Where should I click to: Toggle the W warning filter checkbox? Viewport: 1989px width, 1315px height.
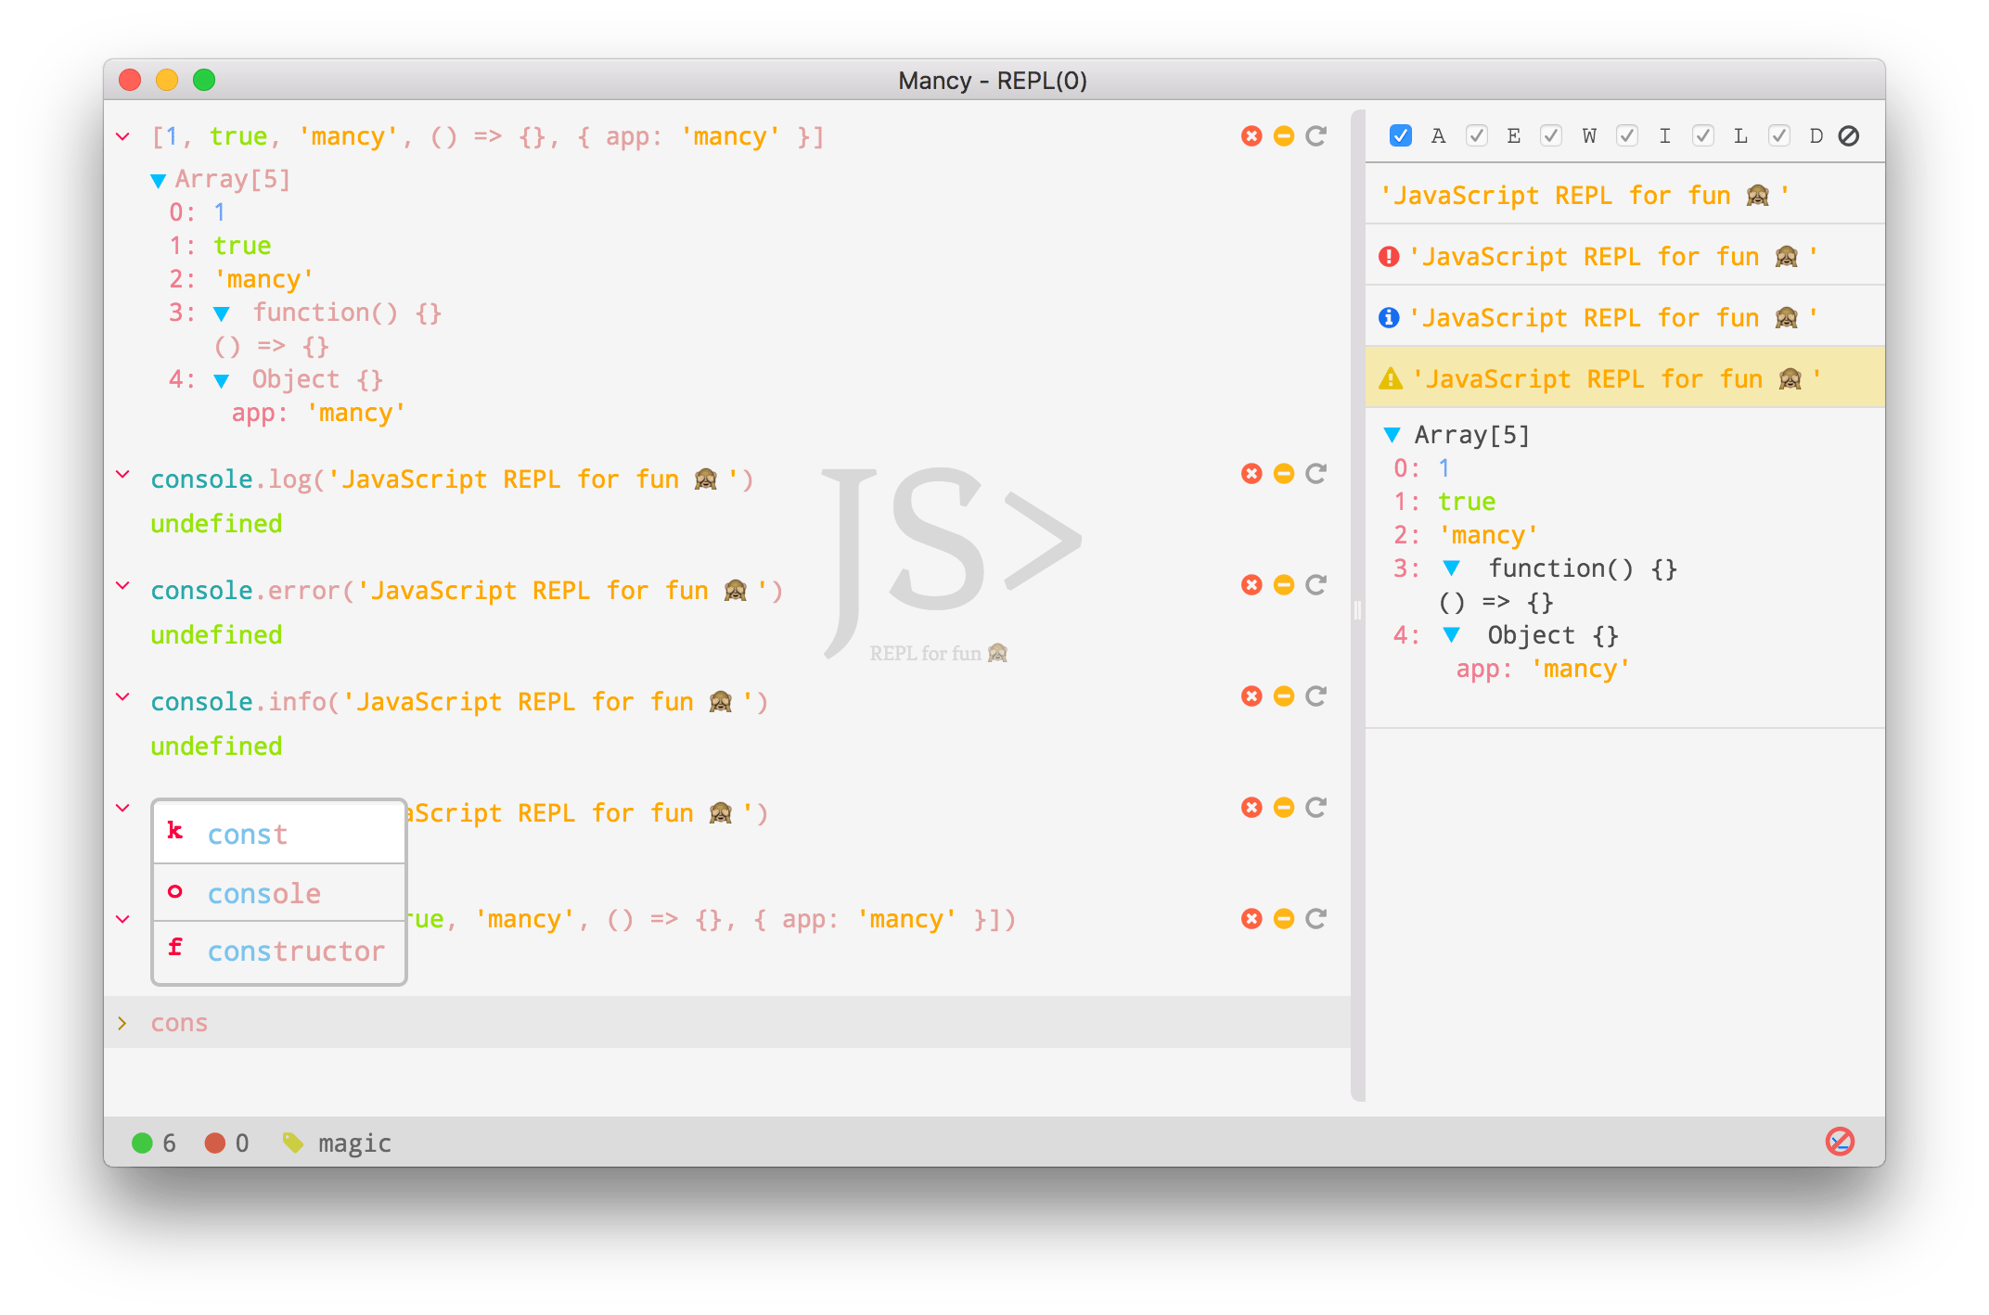coord(1551,136)
